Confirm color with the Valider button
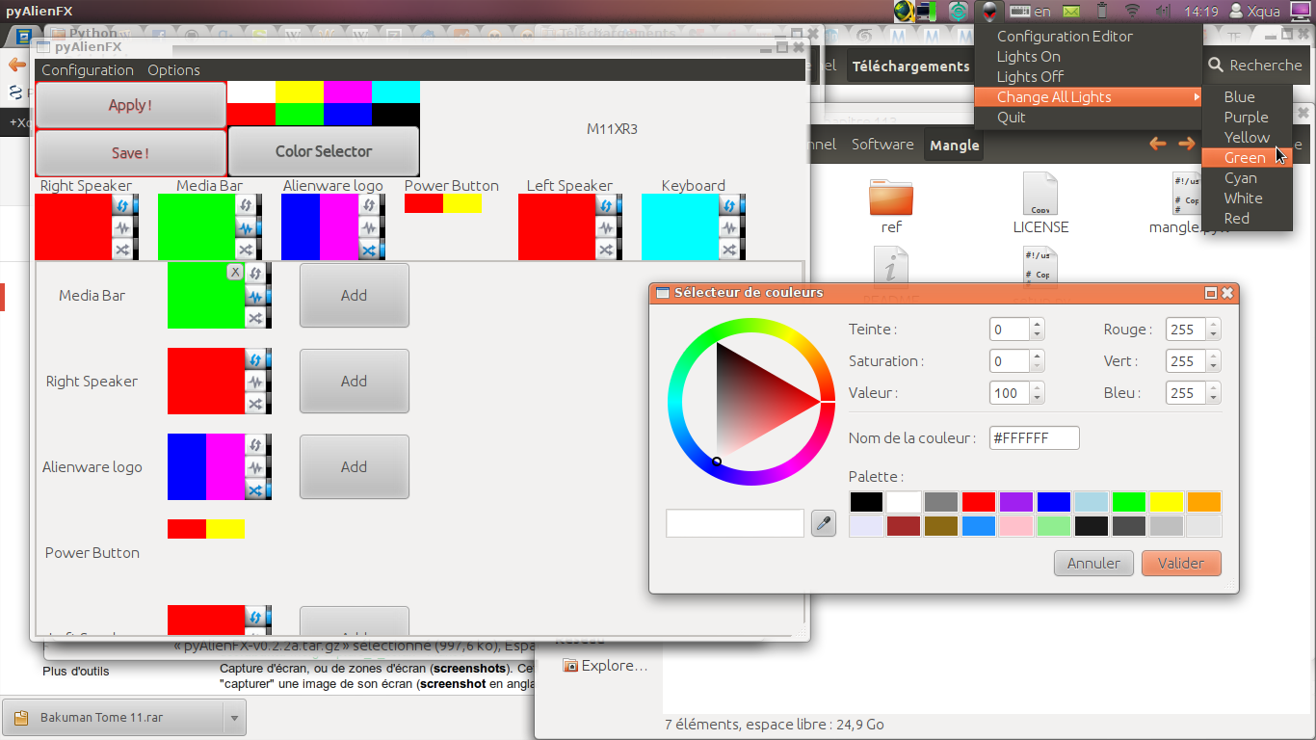The height and width of the screenshot is (740, 1316). tap(1181, 563)
